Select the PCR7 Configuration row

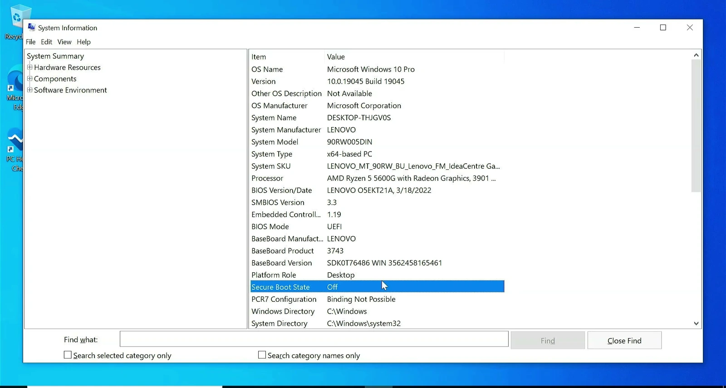click(378, 299)
